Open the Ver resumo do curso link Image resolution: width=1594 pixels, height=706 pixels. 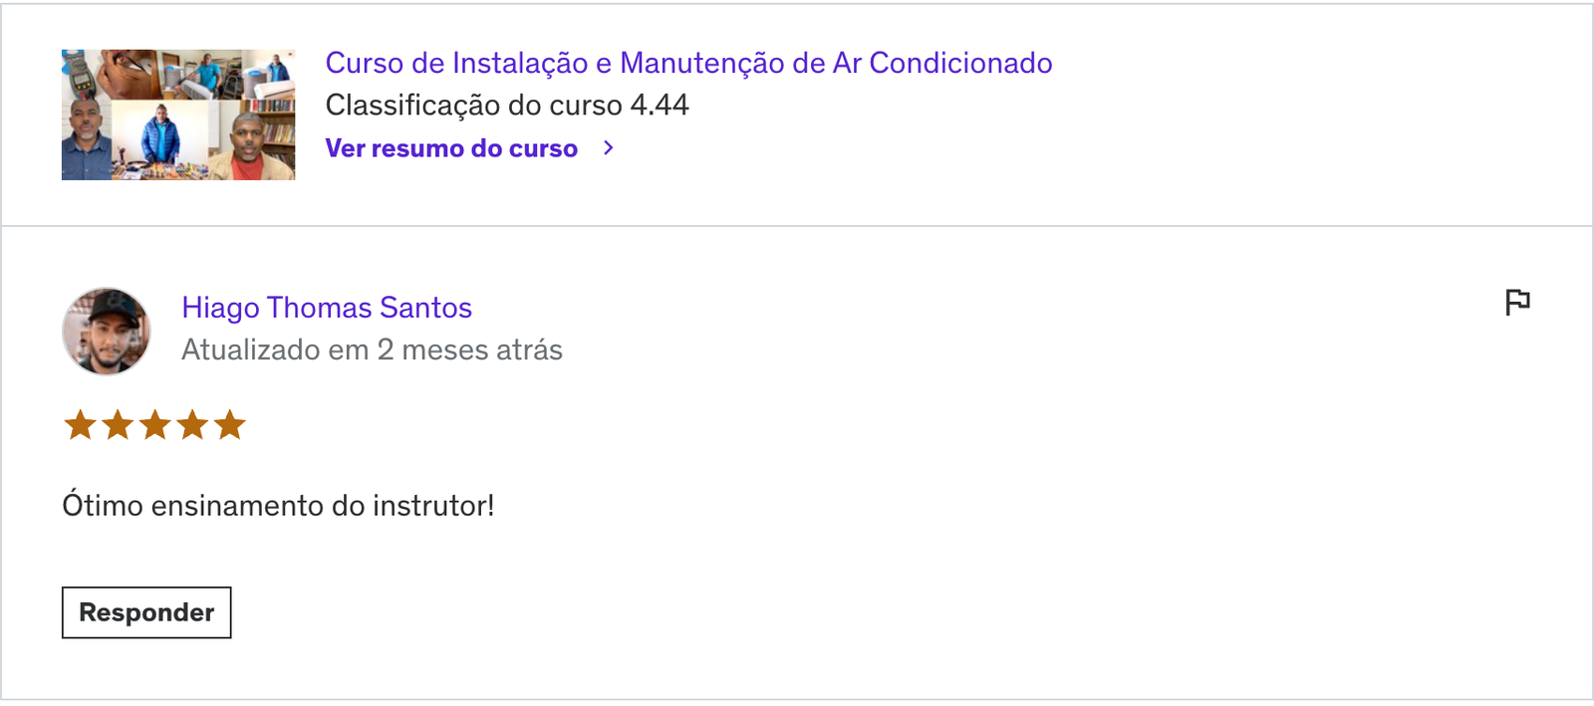click(x=451, y=148)
